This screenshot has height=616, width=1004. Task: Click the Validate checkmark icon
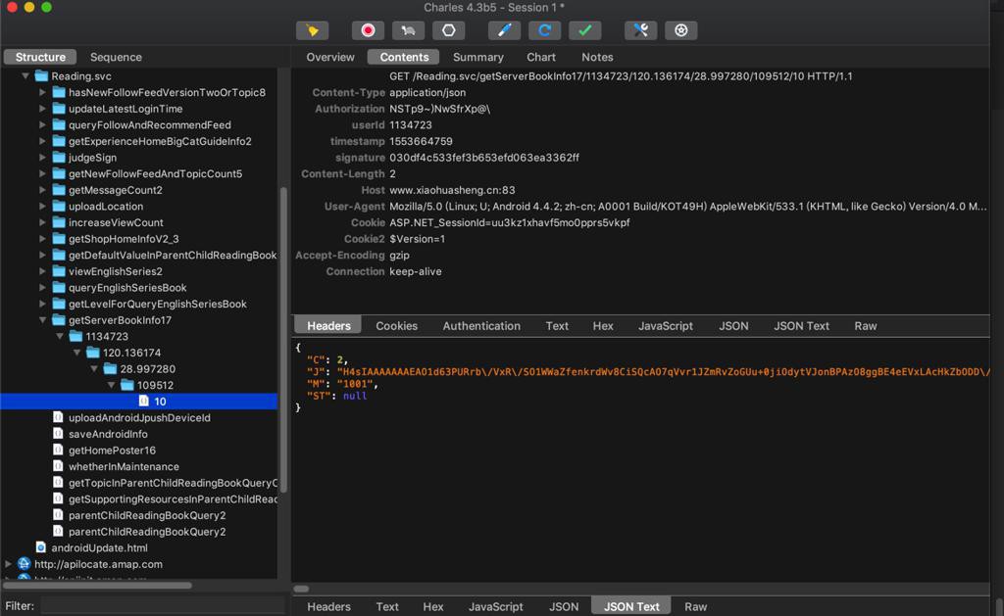pos(584,30)
